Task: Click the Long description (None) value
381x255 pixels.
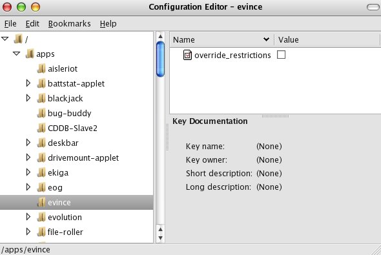Action: (x=269, y=187)
